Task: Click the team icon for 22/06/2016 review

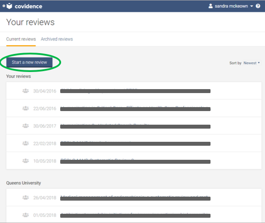Action: 25,108
